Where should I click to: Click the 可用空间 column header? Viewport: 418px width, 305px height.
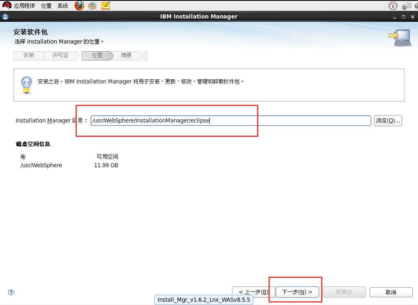(107, 157)
